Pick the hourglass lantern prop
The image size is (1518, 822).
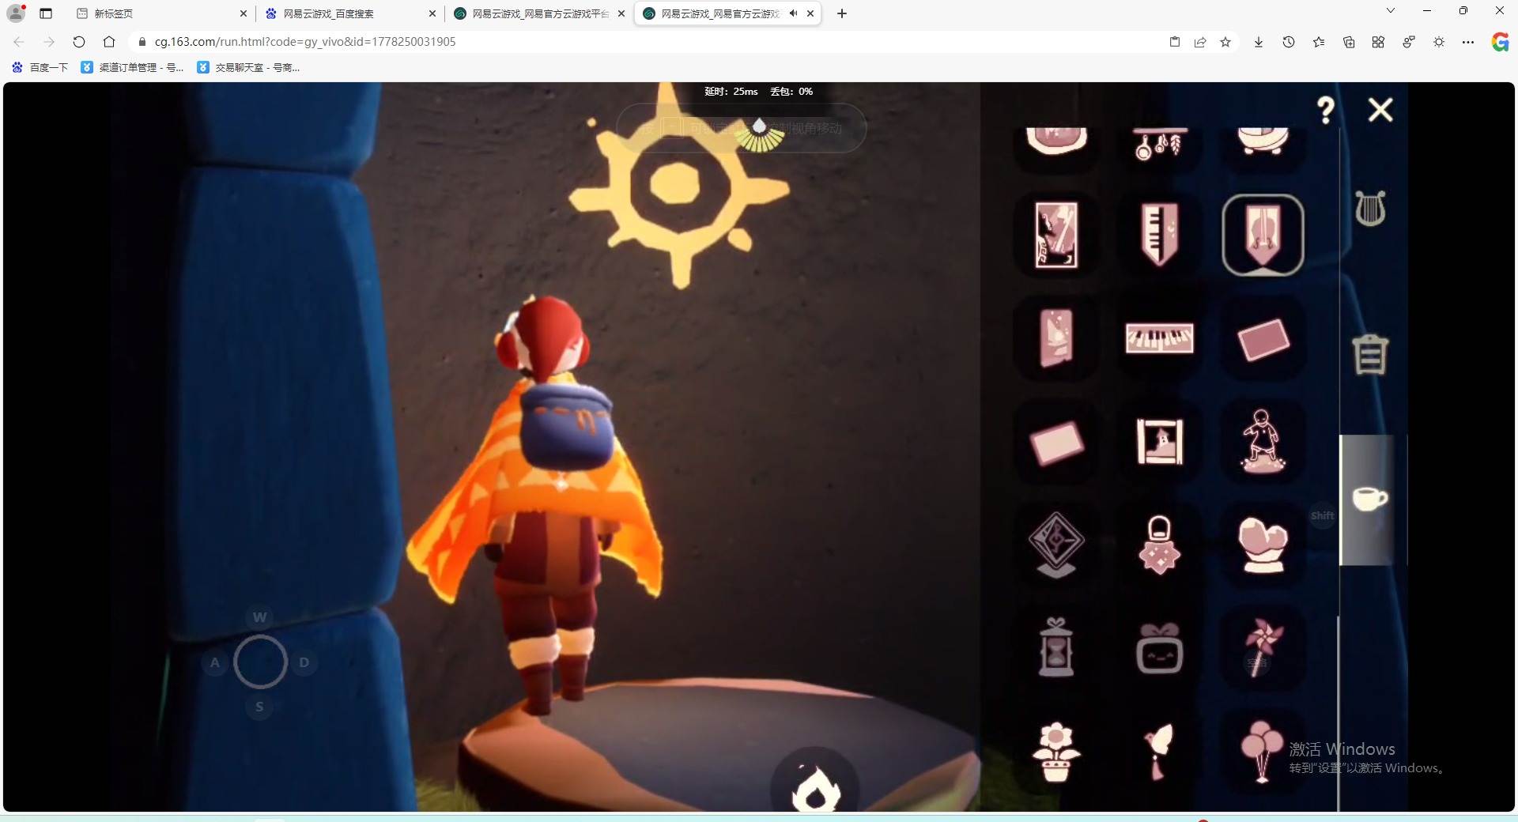coord(1056,648)
